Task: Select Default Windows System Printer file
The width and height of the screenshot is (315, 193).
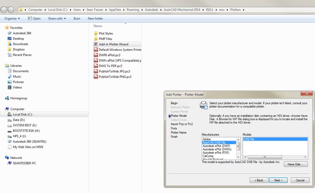Action: pos(120,50)
